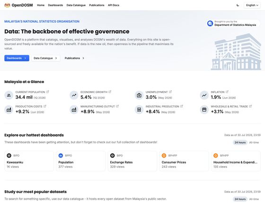
Task: Click the Industrial Production icon
Action: click(x=139, y=110)
